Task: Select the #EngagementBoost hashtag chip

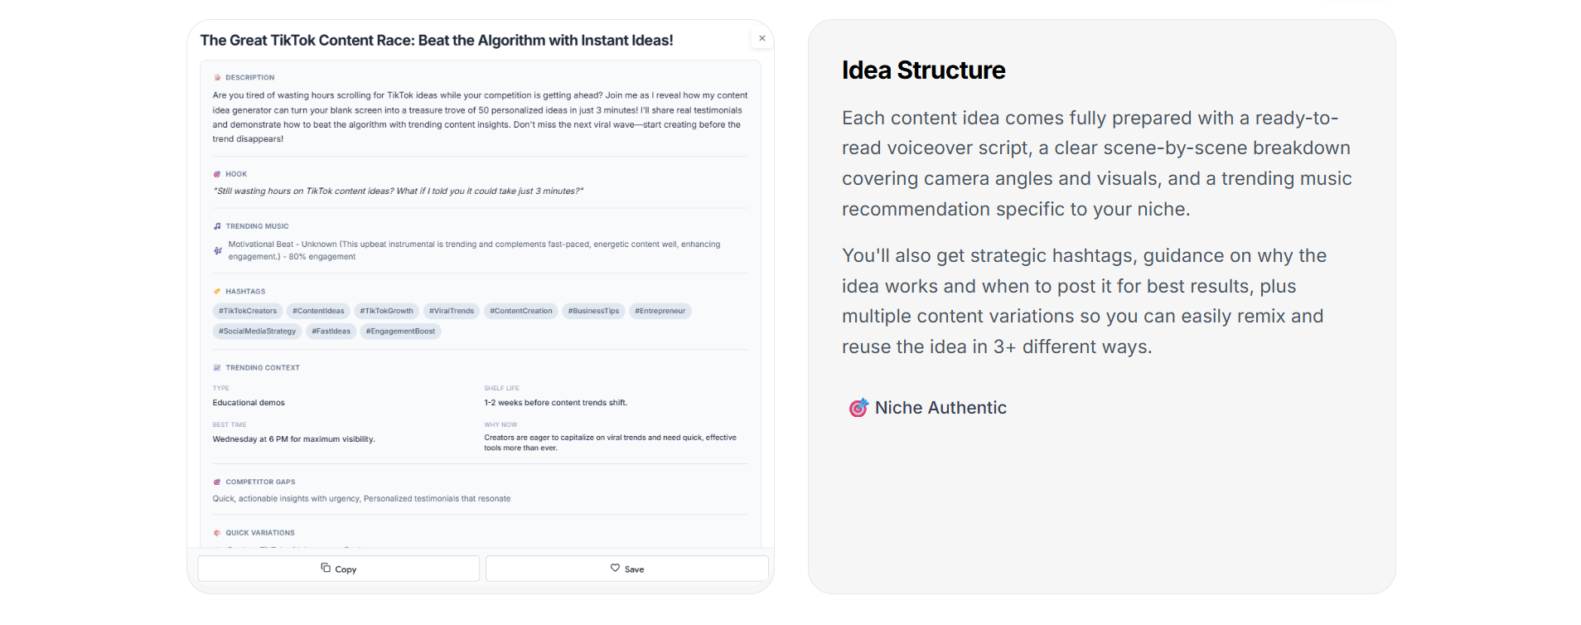Action: pyautogui.click(x=400, y=331)
